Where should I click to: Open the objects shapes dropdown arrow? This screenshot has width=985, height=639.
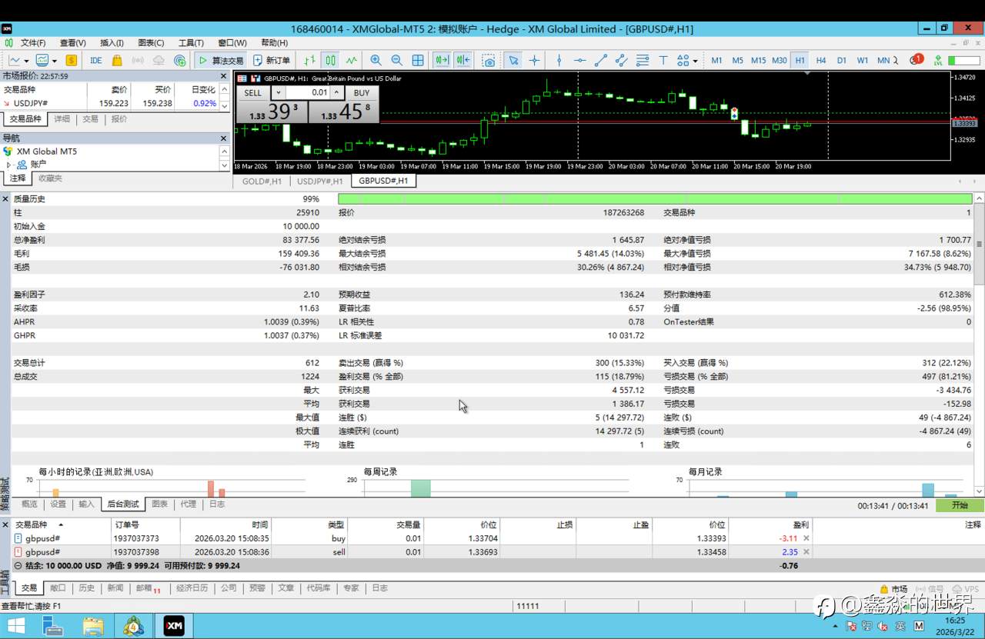[695, 61]
